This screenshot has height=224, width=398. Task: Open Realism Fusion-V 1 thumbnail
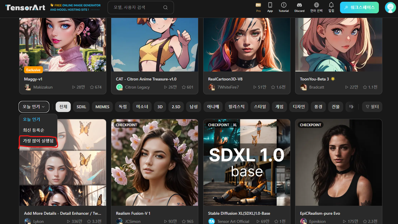[x=155, y=162]
